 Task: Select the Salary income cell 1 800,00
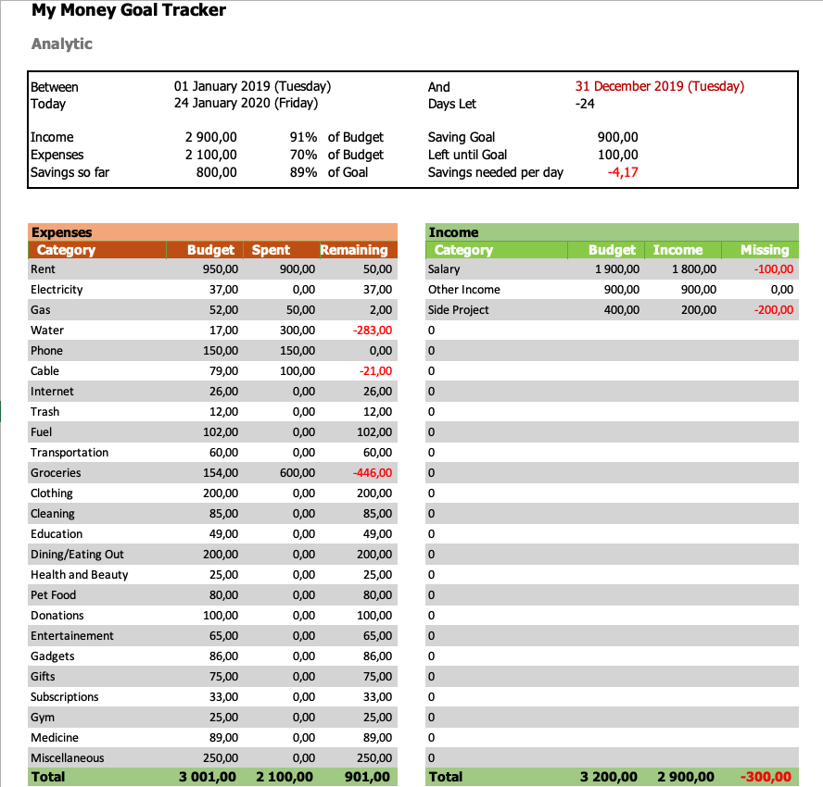694,269
